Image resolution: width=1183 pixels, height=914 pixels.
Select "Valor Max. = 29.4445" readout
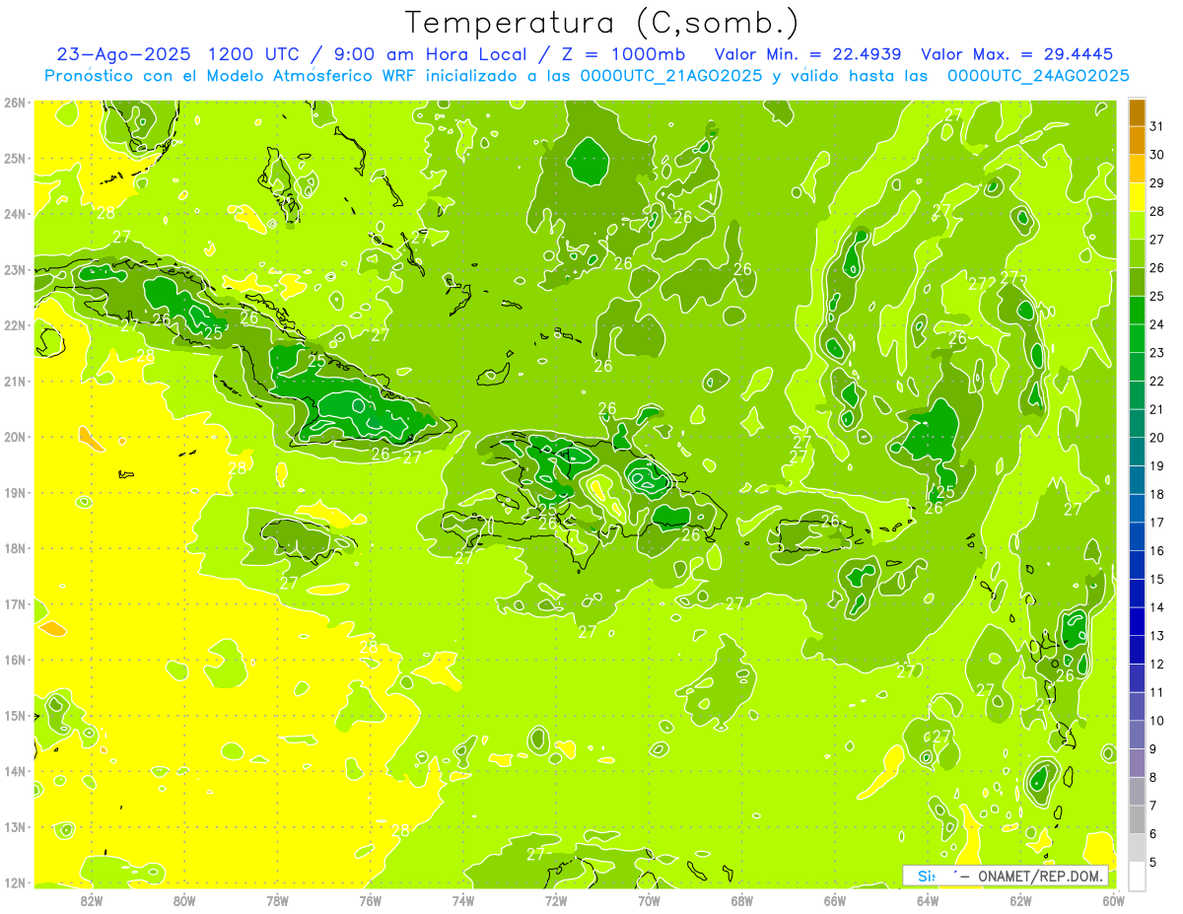point(1016,54)
